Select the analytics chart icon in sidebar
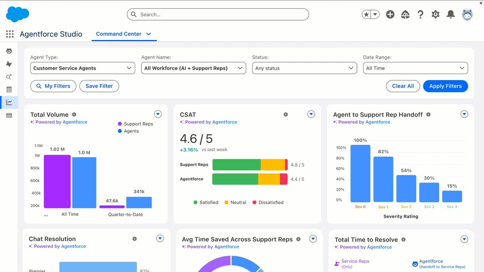Screen dimensions: 484x272 click(9, 102)
